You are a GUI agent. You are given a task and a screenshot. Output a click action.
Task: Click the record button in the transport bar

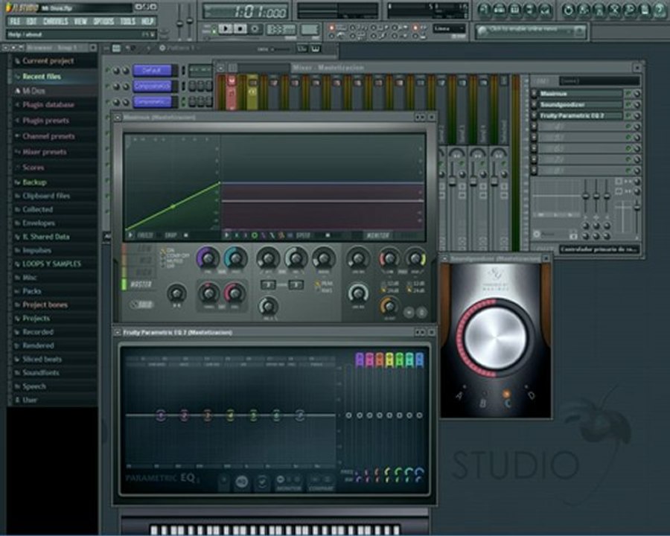pyautogui.click(x=255, y=28)
